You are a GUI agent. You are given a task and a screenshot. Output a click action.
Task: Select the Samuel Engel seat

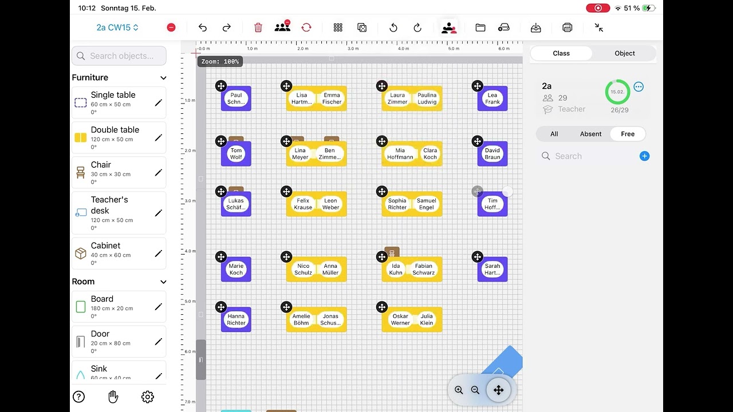(427, 204)
